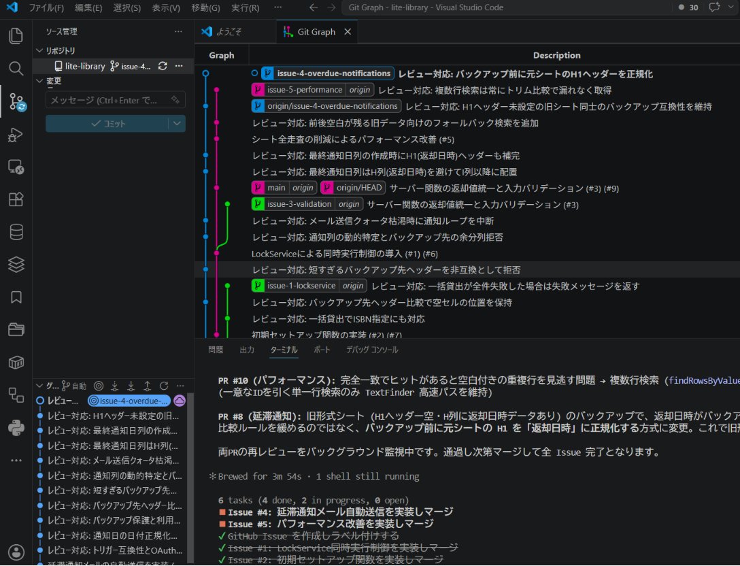Click the issue-3-validation branch label

click(299, 204)
